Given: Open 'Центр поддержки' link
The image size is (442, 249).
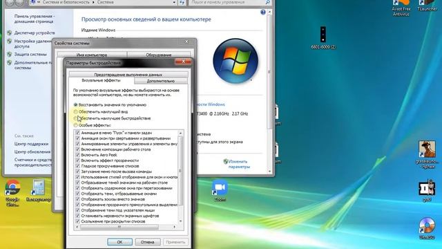Looking at the screenshot, I should (x=31, y=144).
